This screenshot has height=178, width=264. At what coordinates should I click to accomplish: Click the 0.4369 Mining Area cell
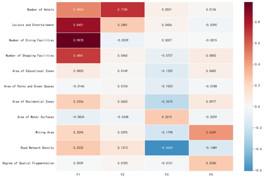[211, 132]
